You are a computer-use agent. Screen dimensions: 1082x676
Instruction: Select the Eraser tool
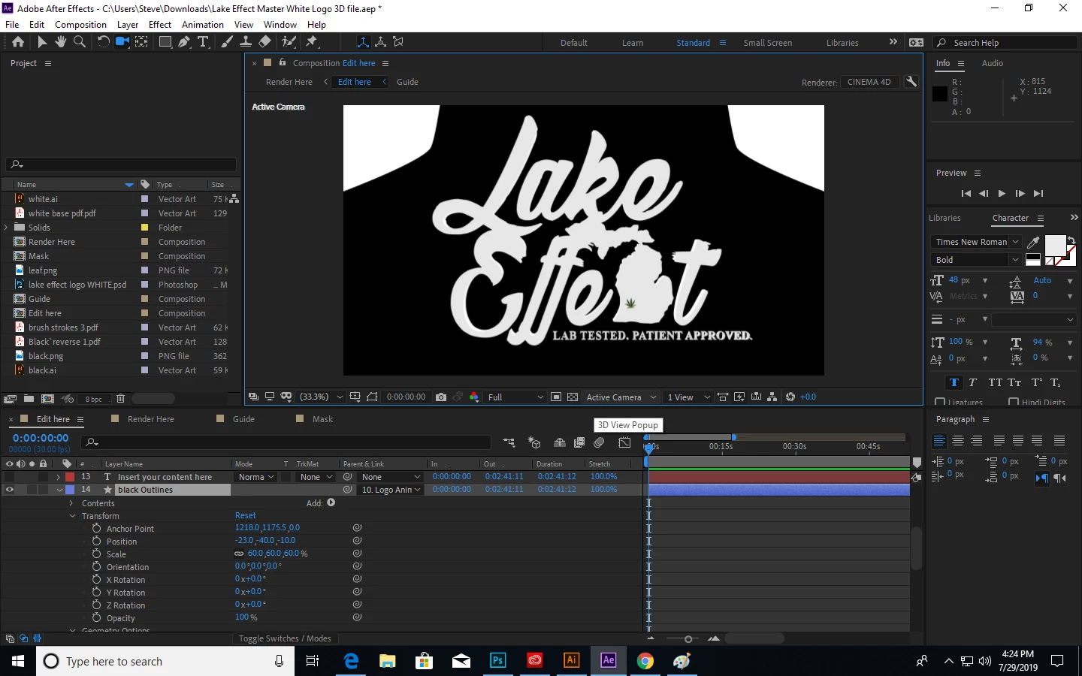[264, 42]
